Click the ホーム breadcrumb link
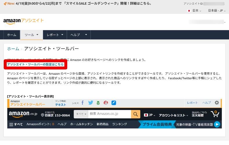Image resolution: width=229 pixels, height=145 pixels. [x=13, y=49]
